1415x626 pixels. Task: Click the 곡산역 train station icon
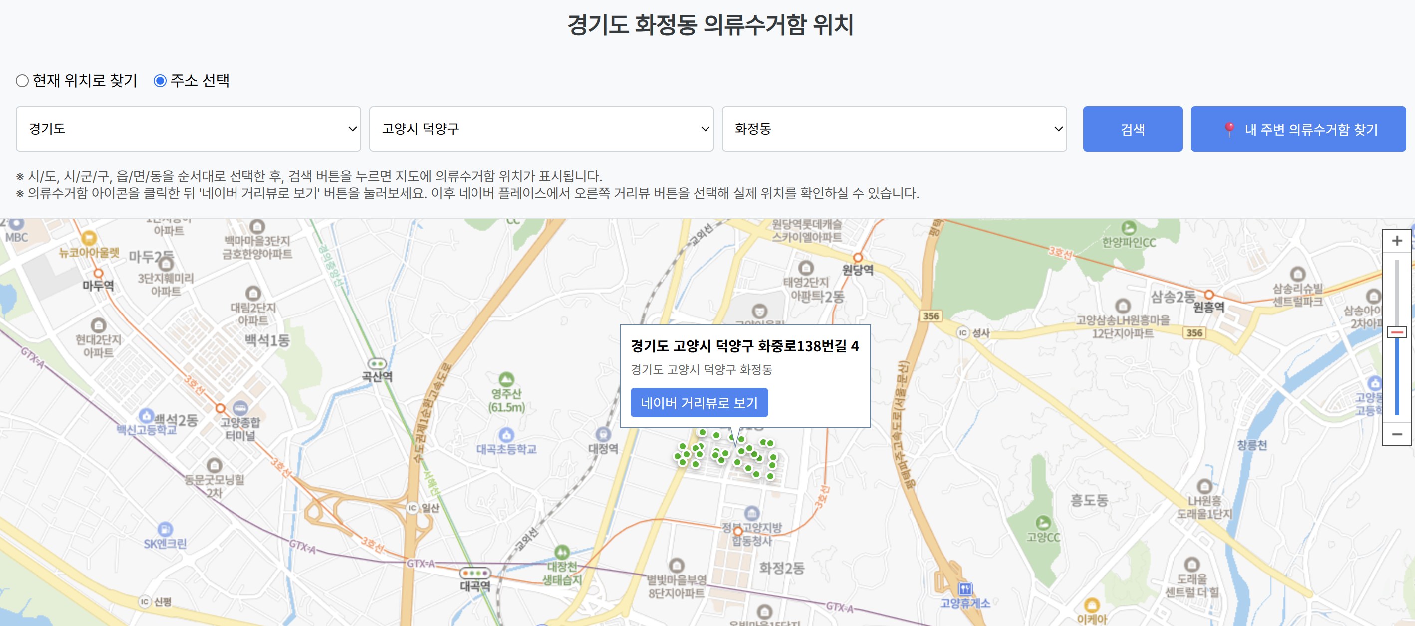coord(377,364)
